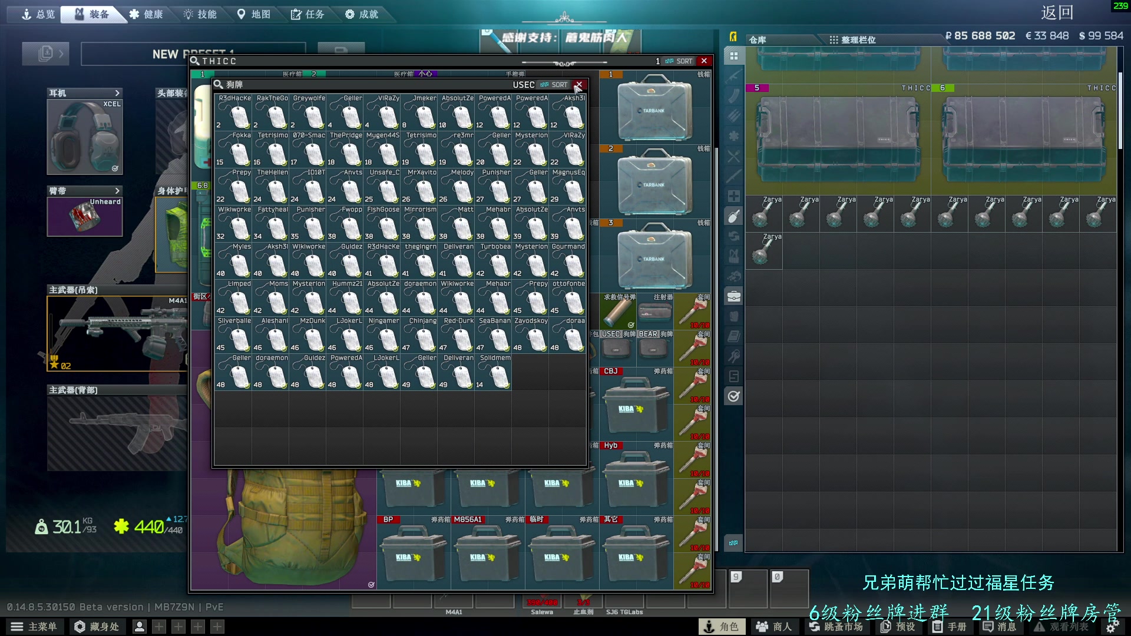Open the 主菜单 main menu
1131x636 pixels.
pyautogui.click(x=34, y=627)
